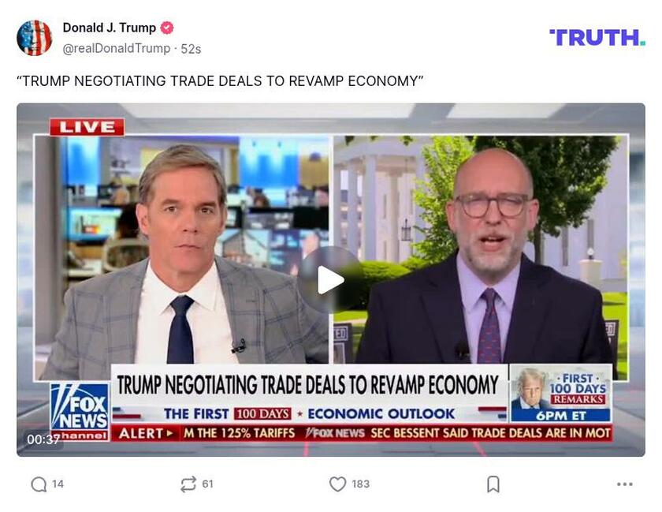This screenshot has height=512, width=662.
Task: Click the 00:37 video duration label
Action: 43,439
